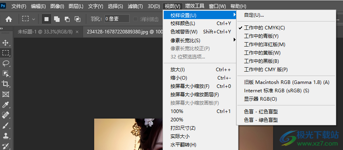
Task: Select 色盲 - 红色盲型 option
Action: (286, 112)
